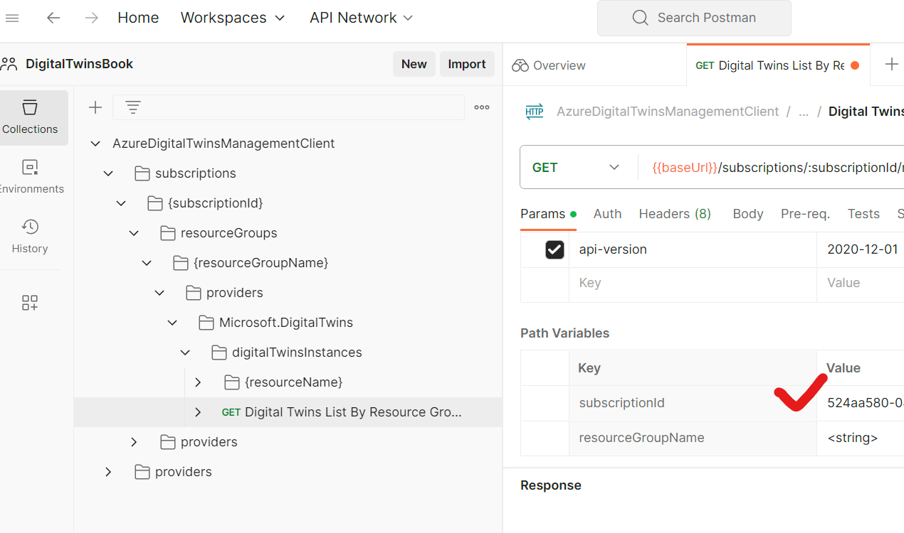904x533 pixels.
Task: Select the Params tab
Action: tap(548, 214)
